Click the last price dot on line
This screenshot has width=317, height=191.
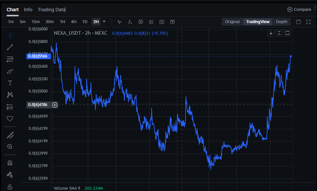tap(291, 56)
